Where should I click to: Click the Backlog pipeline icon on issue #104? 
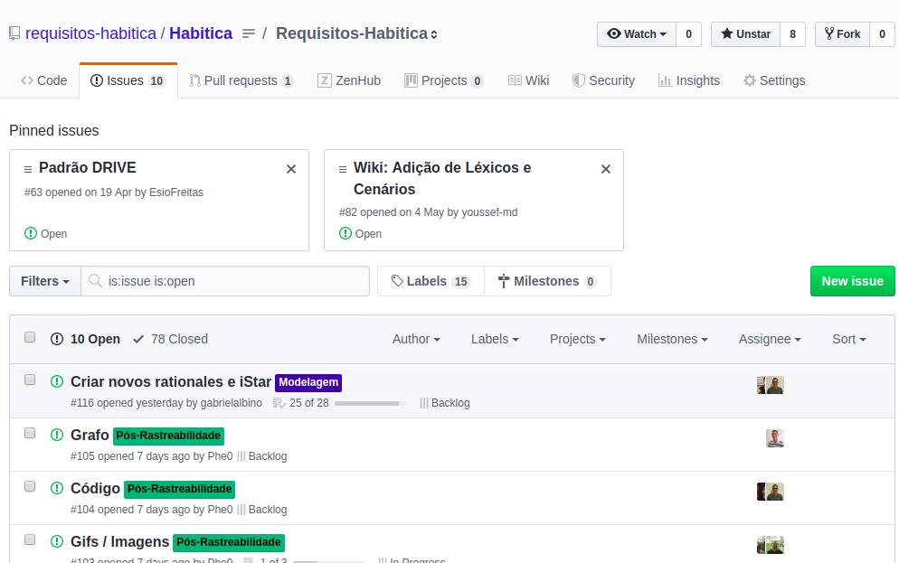click(x=241, y=510)
